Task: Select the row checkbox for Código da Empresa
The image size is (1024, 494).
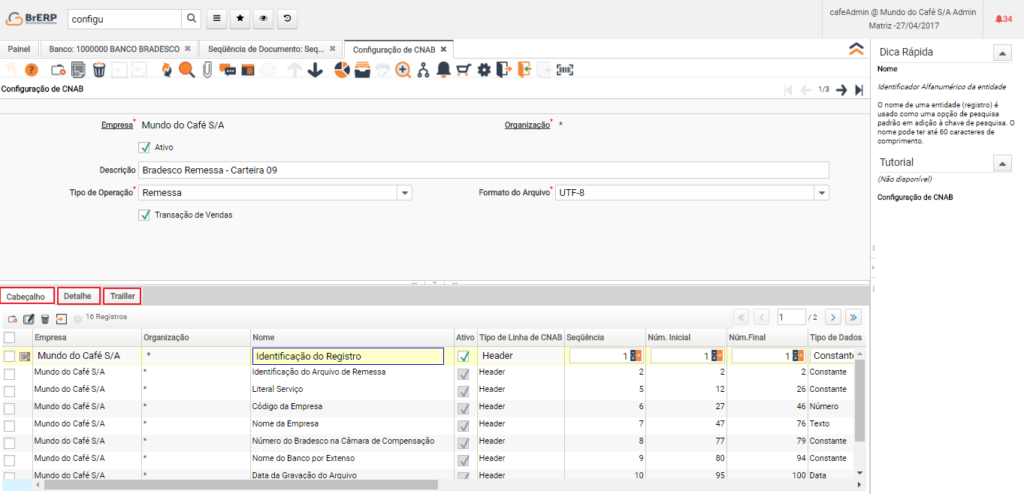Action: point(10,408)
